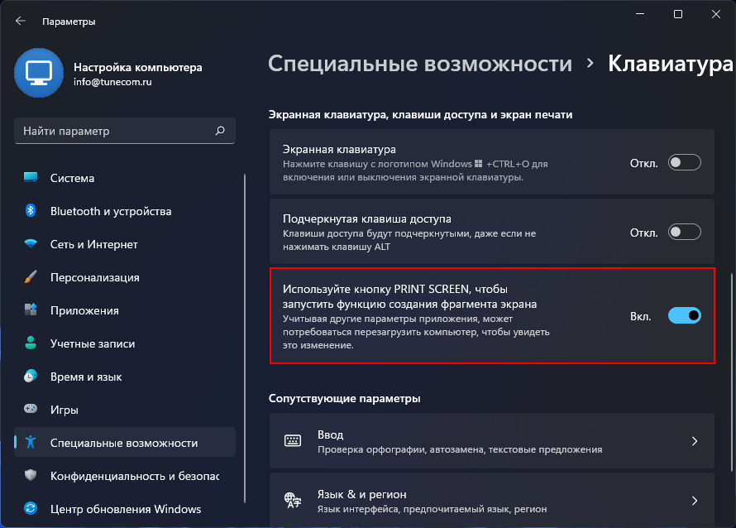The width and height of the screenshot is (736, 528).
Task: Open Bluetooth и устройства section
Action: pos(125,211)
